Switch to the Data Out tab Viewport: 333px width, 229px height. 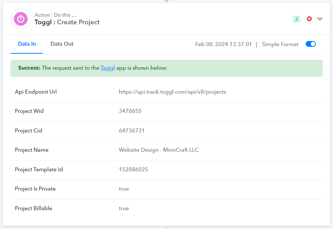62,44
